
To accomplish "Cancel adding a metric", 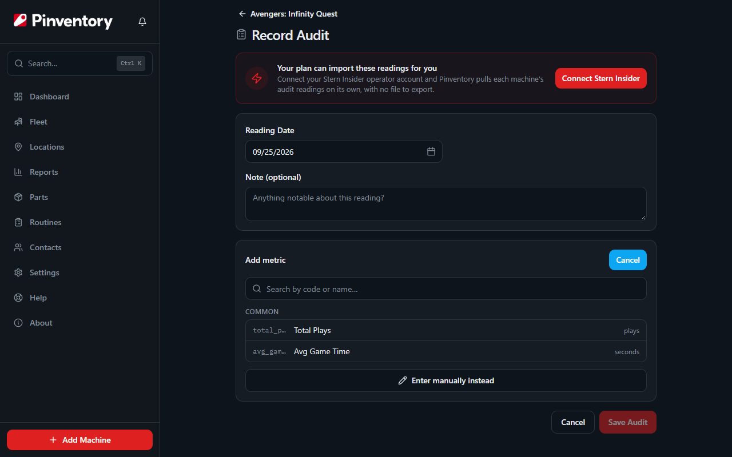I will 627,260.
